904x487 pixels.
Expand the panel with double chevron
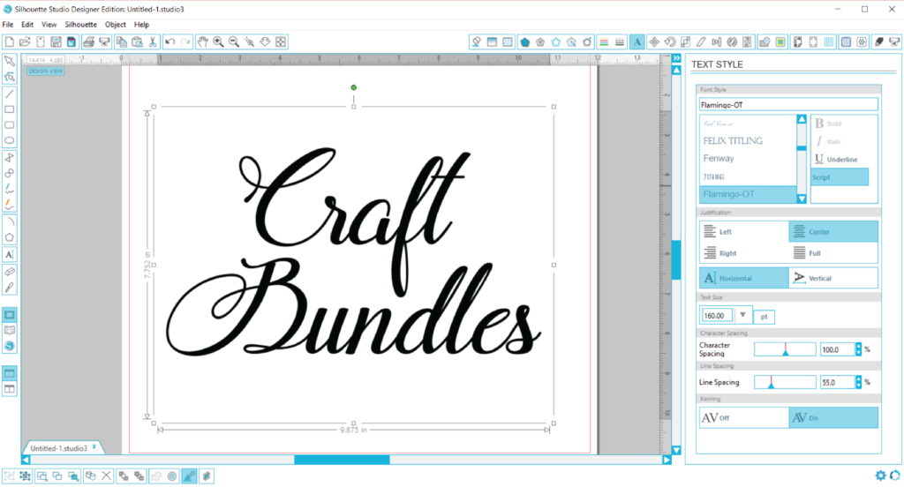pos(676,58)
